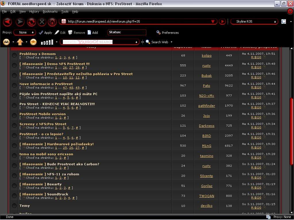Open the Skyline R35 search box dropdown
This screenshot has height=220, width=294.
[x=275, y=22]
